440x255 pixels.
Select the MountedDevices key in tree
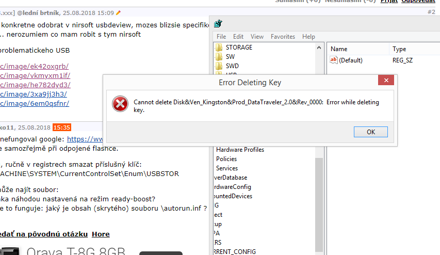coord(233,196)
